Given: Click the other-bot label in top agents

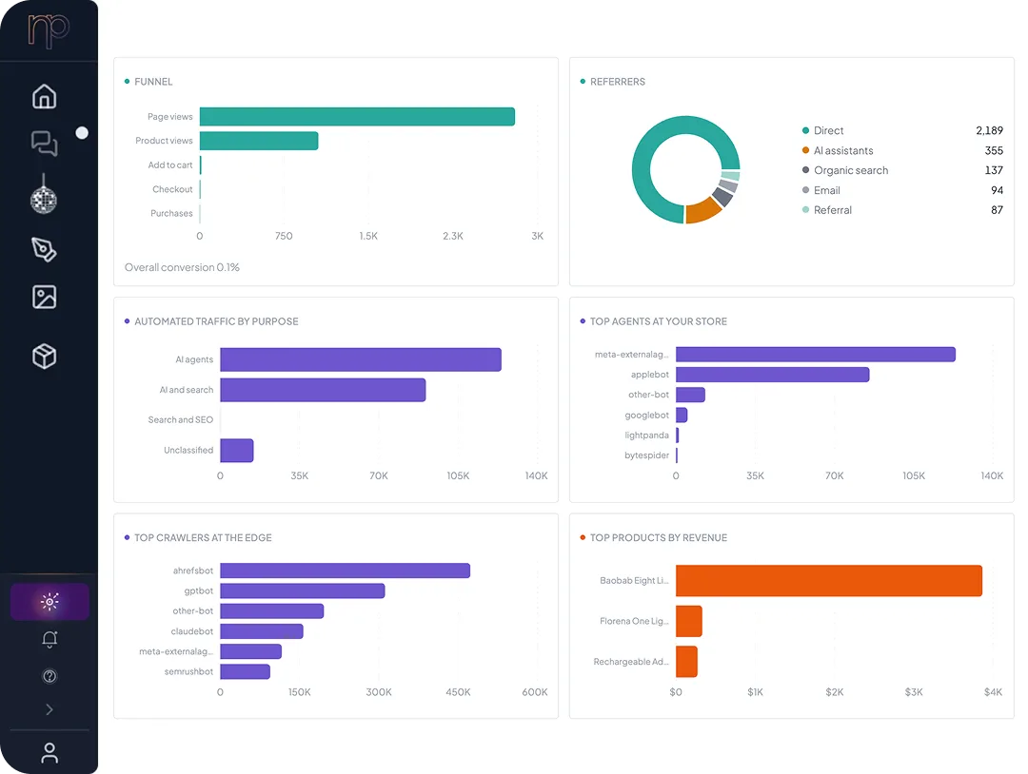Looking at the screenshot, I should [648, 395].
